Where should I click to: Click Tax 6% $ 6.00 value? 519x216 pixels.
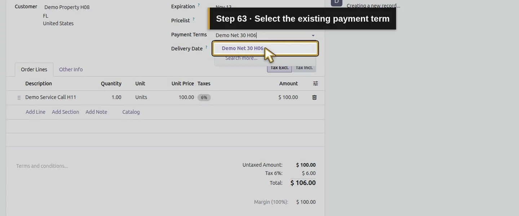(309, 173)
